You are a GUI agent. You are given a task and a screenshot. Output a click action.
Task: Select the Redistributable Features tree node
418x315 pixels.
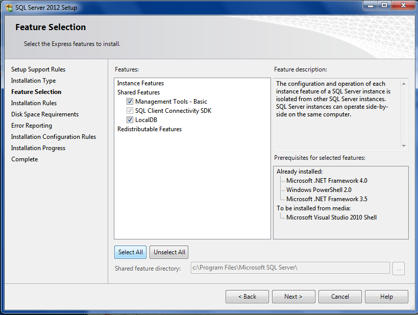click(x=150, y=129)
